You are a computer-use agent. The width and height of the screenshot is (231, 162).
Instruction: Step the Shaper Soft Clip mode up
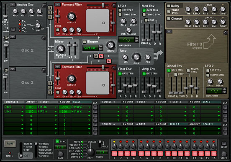(x=101, y=47)
